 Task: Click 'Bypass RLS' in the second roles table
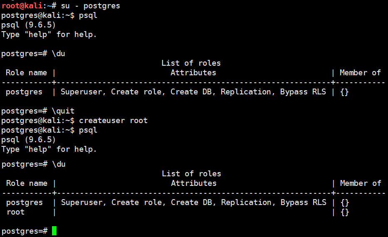304,202
